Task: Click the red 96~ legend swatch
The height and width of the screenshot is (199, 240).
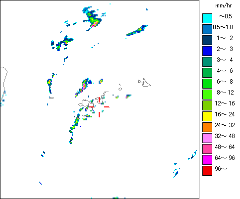Action: (207, 171)
